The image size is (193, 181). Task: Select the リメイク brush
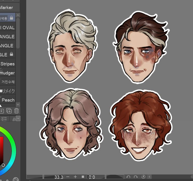click(8, 91)
